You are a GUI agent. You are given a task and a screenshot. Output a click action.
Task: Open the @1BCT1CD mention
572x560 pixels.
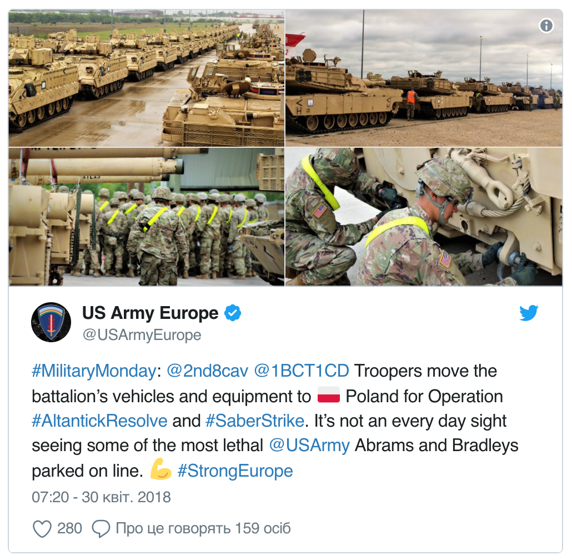tap(302, 371)
